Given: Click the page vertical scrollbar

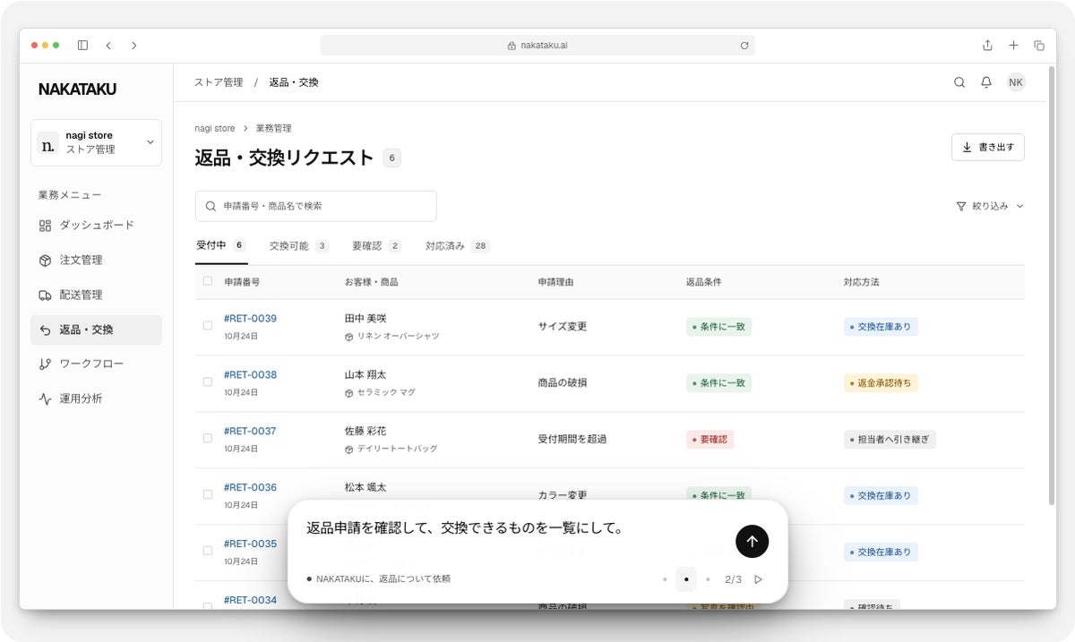Looking at the screenshot, I should [1052, 285].
